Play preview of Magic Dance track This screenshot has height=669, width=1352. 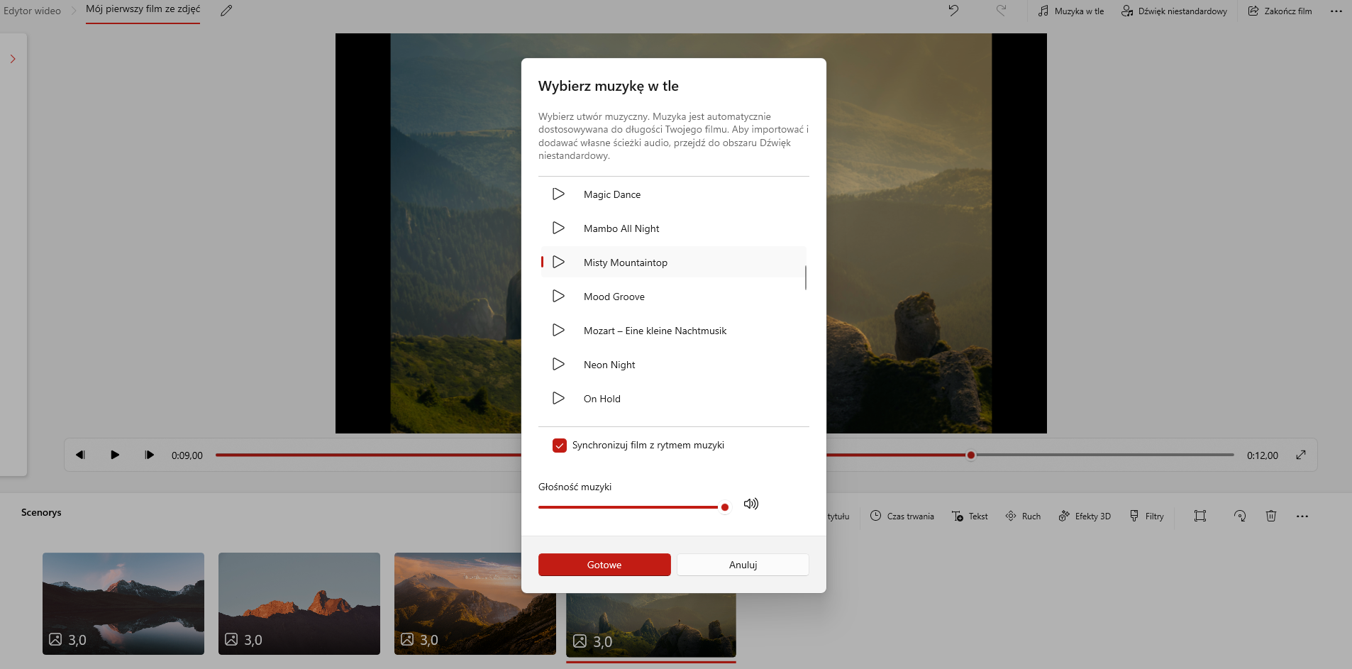558,194
